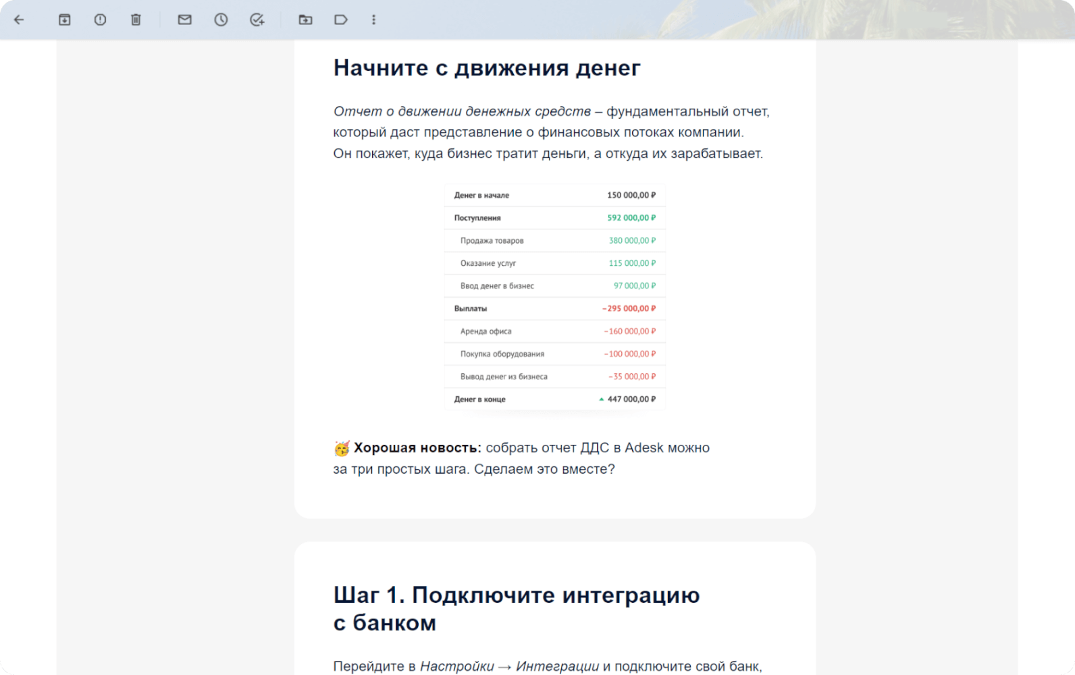
Task: Click the cash flow report table image
Action: point(555,297)
